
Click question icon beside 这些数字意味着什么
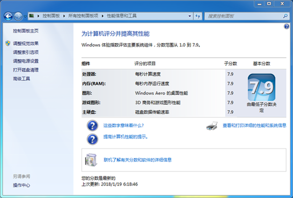[92, 125]
